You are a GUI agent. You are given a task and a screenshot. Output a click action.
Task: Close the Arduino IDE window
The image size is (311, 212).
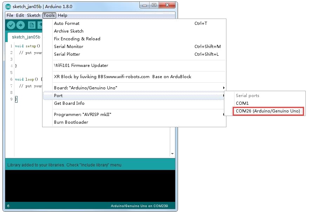167,5
